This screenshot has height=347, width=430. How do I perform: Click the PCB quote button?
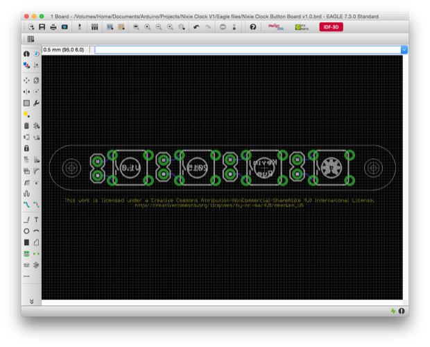tap(302, 27)
